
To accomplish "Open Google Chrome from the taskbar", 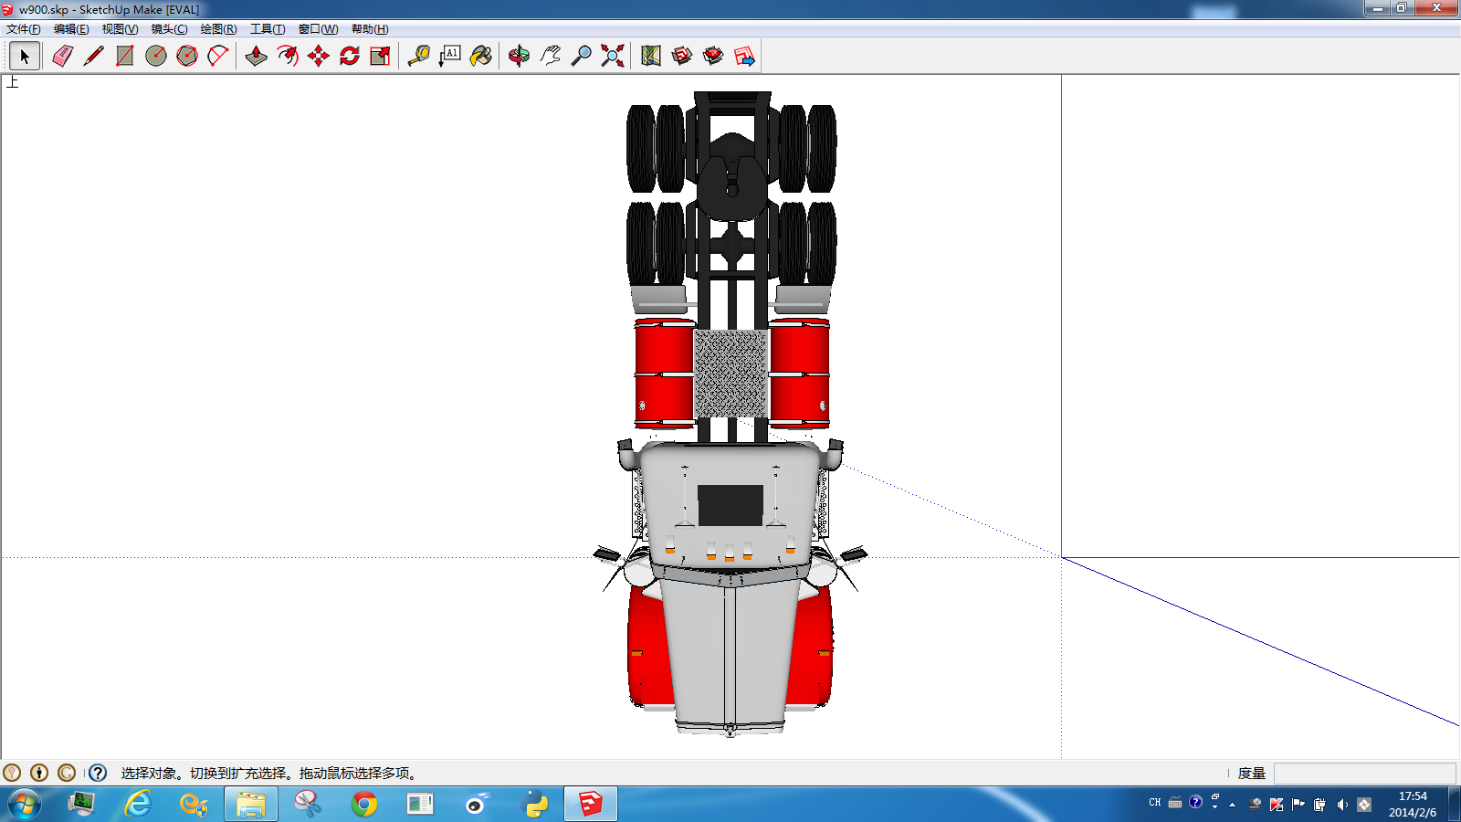I will [364, 804].
